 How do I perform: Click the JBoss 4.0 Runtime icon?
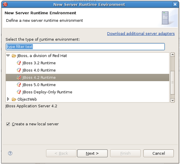19,70
